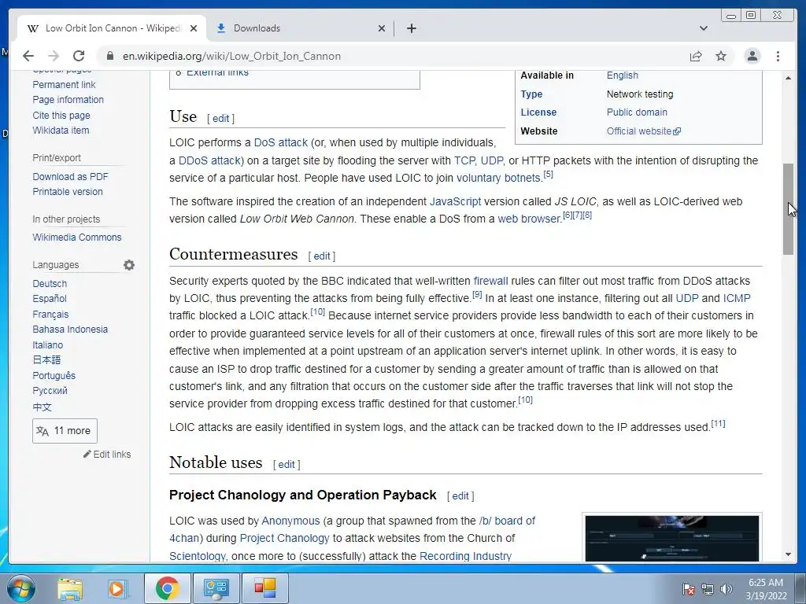
Task: Edit the Countermeasures section
Action: (322, 256)
